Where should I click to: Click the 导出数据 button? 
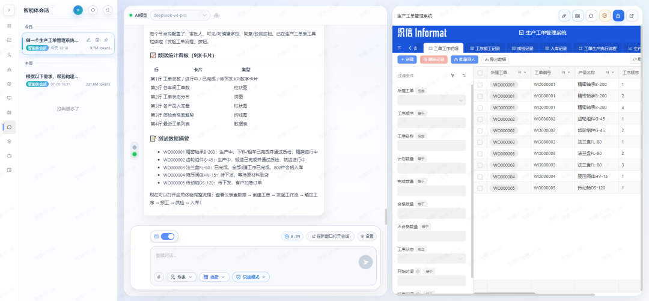tap(495, 59)
